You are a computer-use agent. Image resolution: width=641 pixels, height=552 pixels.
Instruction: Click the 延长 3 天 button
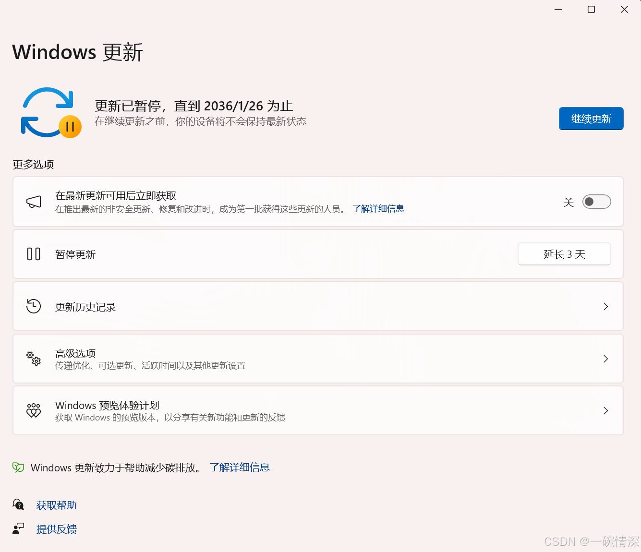tap(564, 254)
